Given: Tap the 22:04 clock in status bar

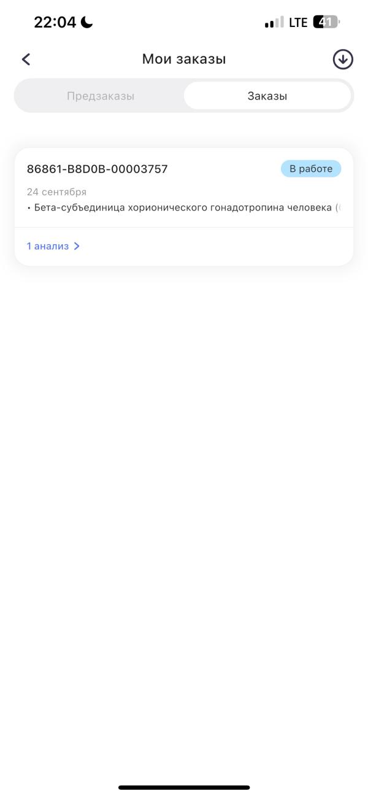Looking at the screenshot, I should coord(55,23).
